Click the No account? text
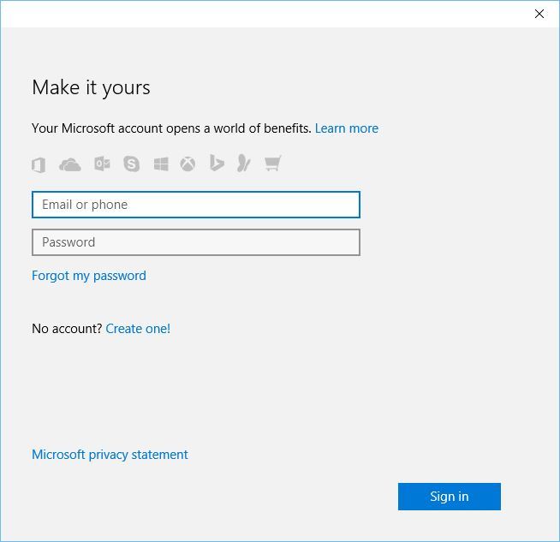 (x=67, y=329)
